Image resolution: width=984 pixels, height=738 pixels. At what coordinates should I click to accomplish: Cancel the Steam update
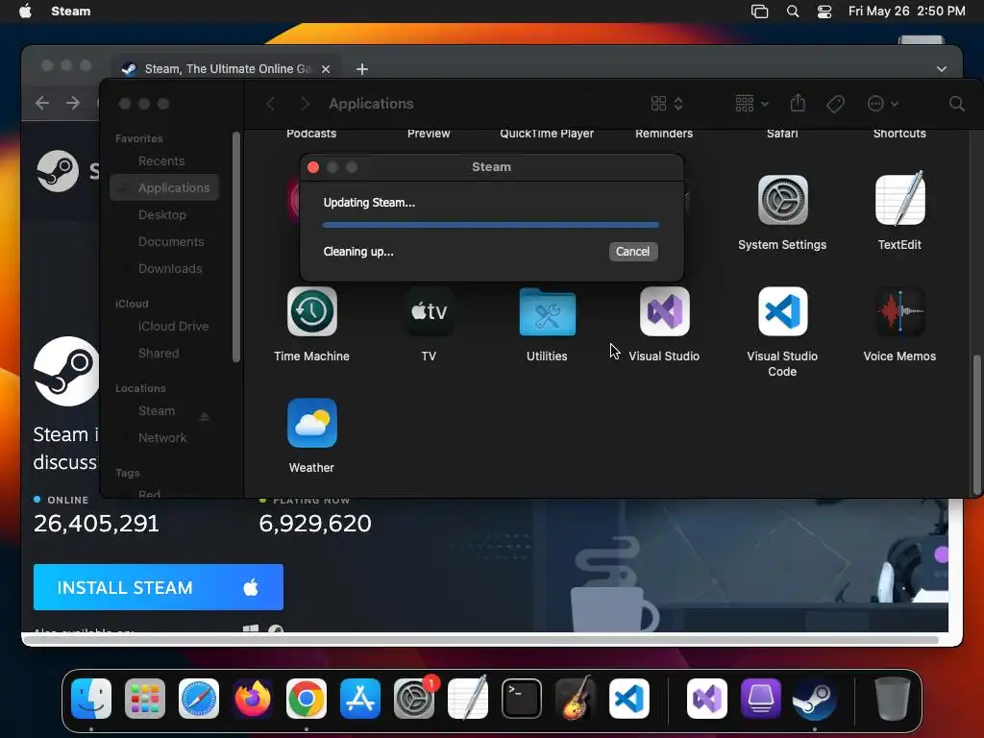632,252
